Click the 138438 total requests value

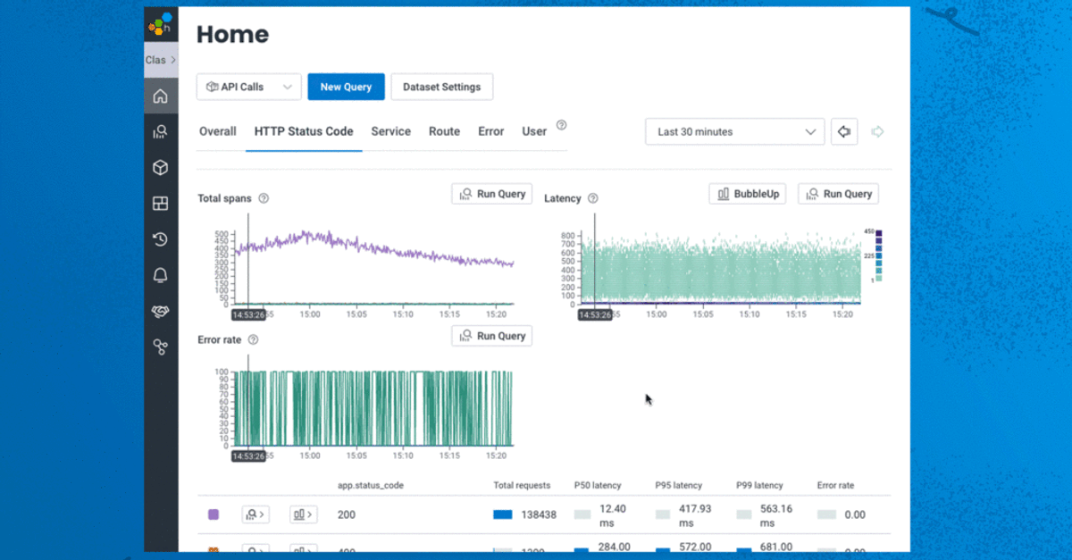tap(539, 514)
